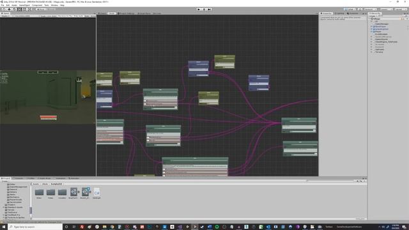Switch to the Profiler tab
This screenshot has width=409, height=230.
pos(31,178)
